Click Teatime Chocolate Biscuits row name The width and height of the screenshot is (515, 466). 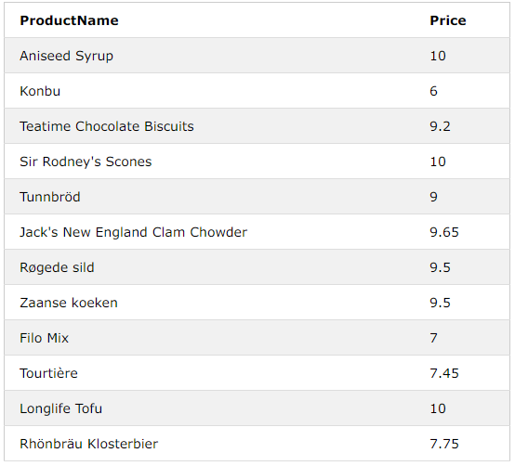[107, 126]
